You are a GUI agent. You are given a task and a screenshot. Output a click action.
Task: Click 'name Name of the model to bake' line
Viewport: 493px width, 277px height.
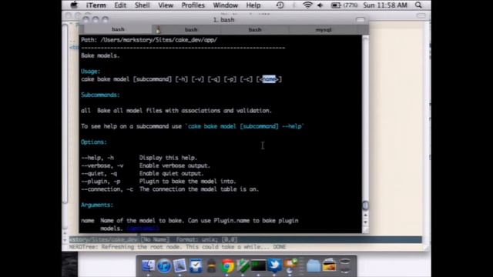(189, 221)
